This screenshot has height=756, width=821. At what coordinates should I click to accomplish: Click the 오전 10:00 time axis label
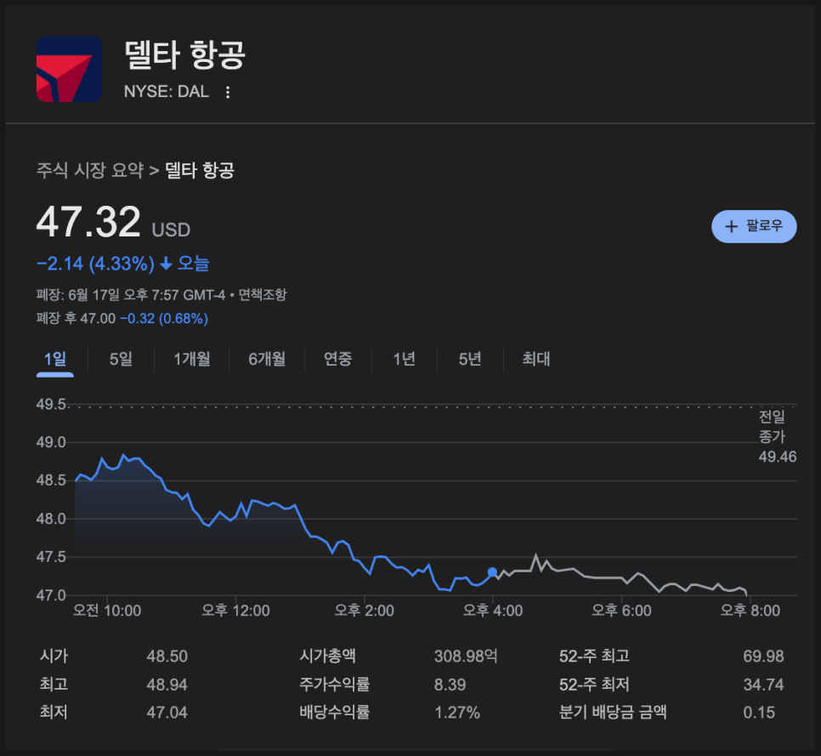[x=107, y=611]
